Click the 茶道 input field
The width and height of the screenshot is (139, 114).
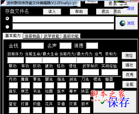(62, 110)
